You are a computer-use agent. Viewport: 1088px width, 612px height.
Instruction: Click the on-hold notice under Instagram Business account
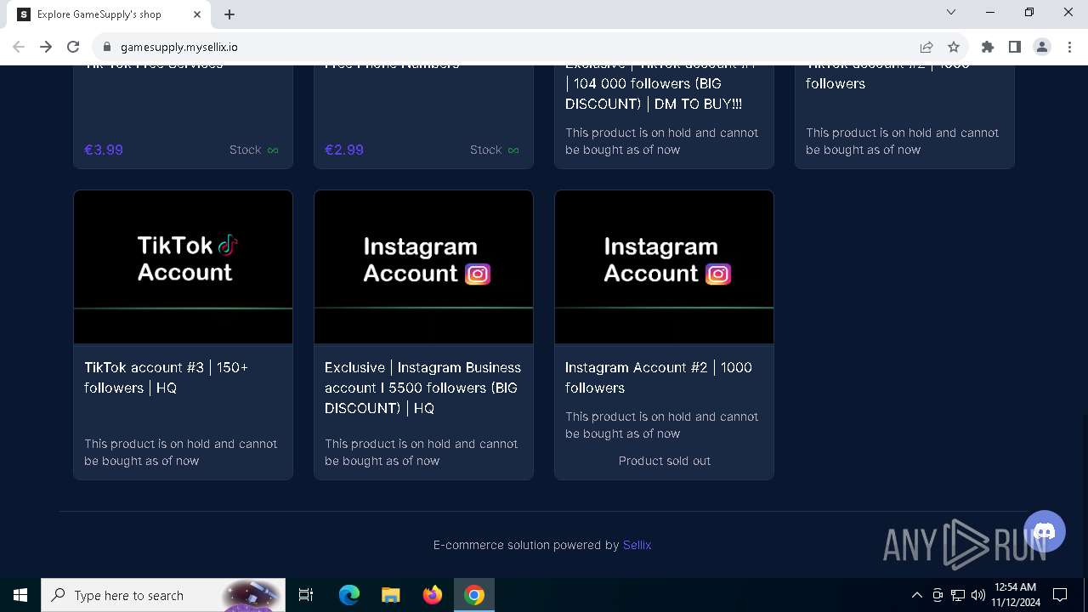click(422, 452)
